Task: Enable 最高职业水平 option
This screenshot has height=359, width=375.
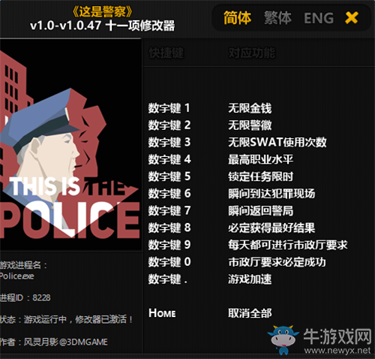Action: (x=260, y=159)
